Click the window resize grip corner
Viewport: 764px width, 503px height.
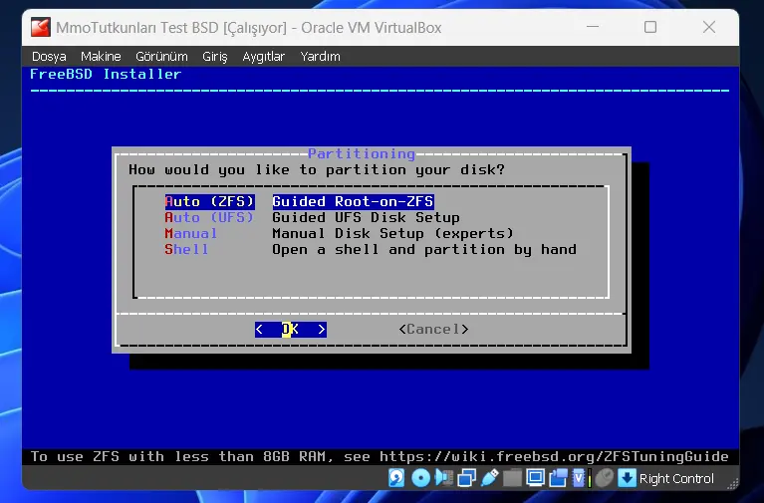[x=733, y=483]
